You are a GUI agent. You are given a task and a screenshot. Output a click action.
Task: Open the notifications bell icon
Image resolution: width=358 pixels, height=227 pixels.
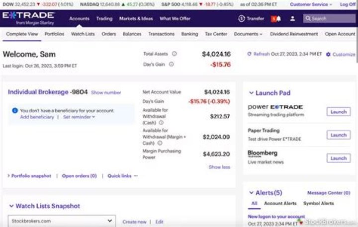(278, 19)
